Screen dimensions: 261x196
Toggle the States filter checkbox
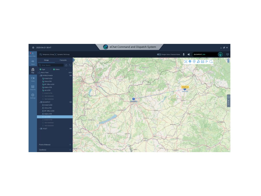(x=54, y=69)
